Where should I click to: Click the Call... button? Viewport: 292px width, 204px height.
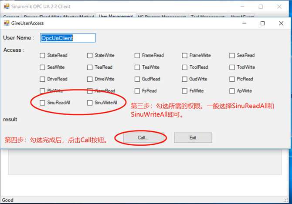(x=143, y=138)
